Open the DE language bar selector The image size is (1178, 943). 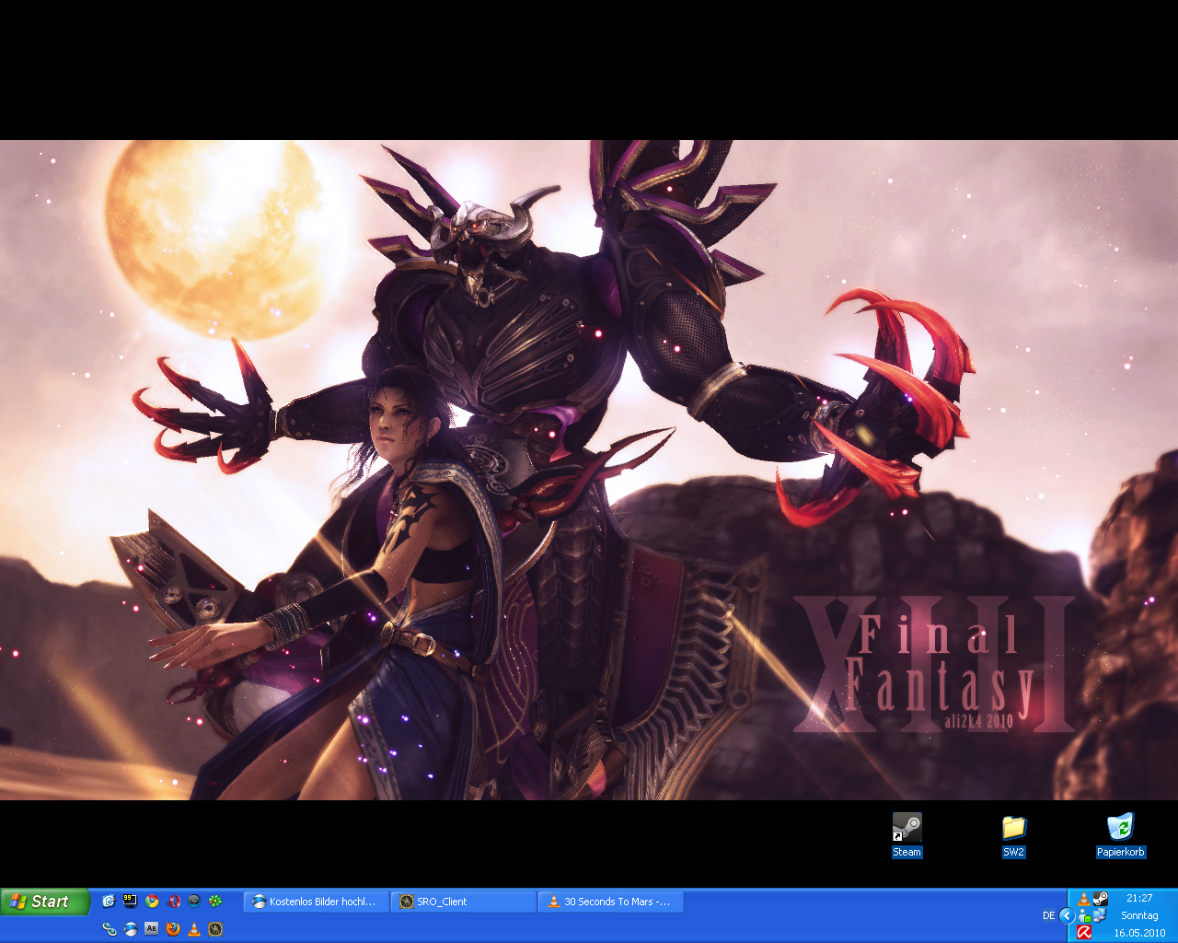tap(1048, 915)
